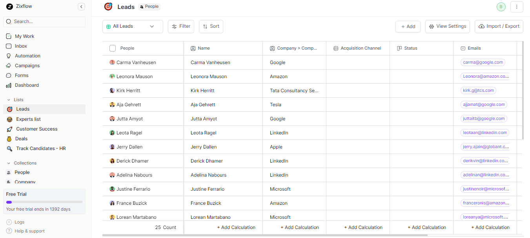Open carma@google.com email link
The width and height of the screenshot is (530, 238).
(483, 62)
